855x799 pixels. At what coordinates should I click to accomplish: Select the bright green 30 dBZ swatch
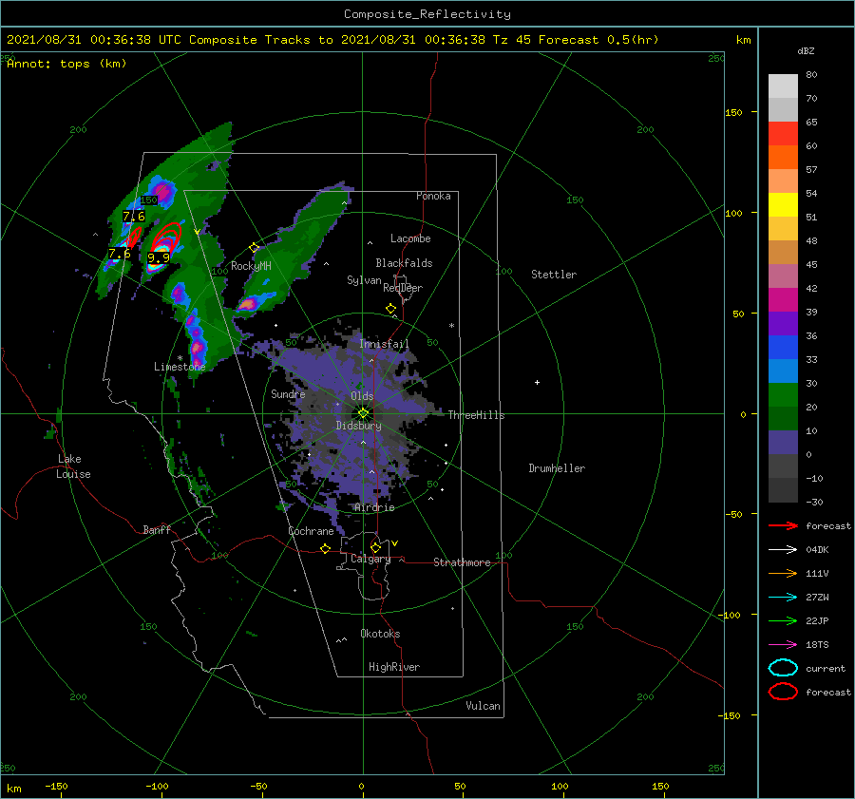783,394
